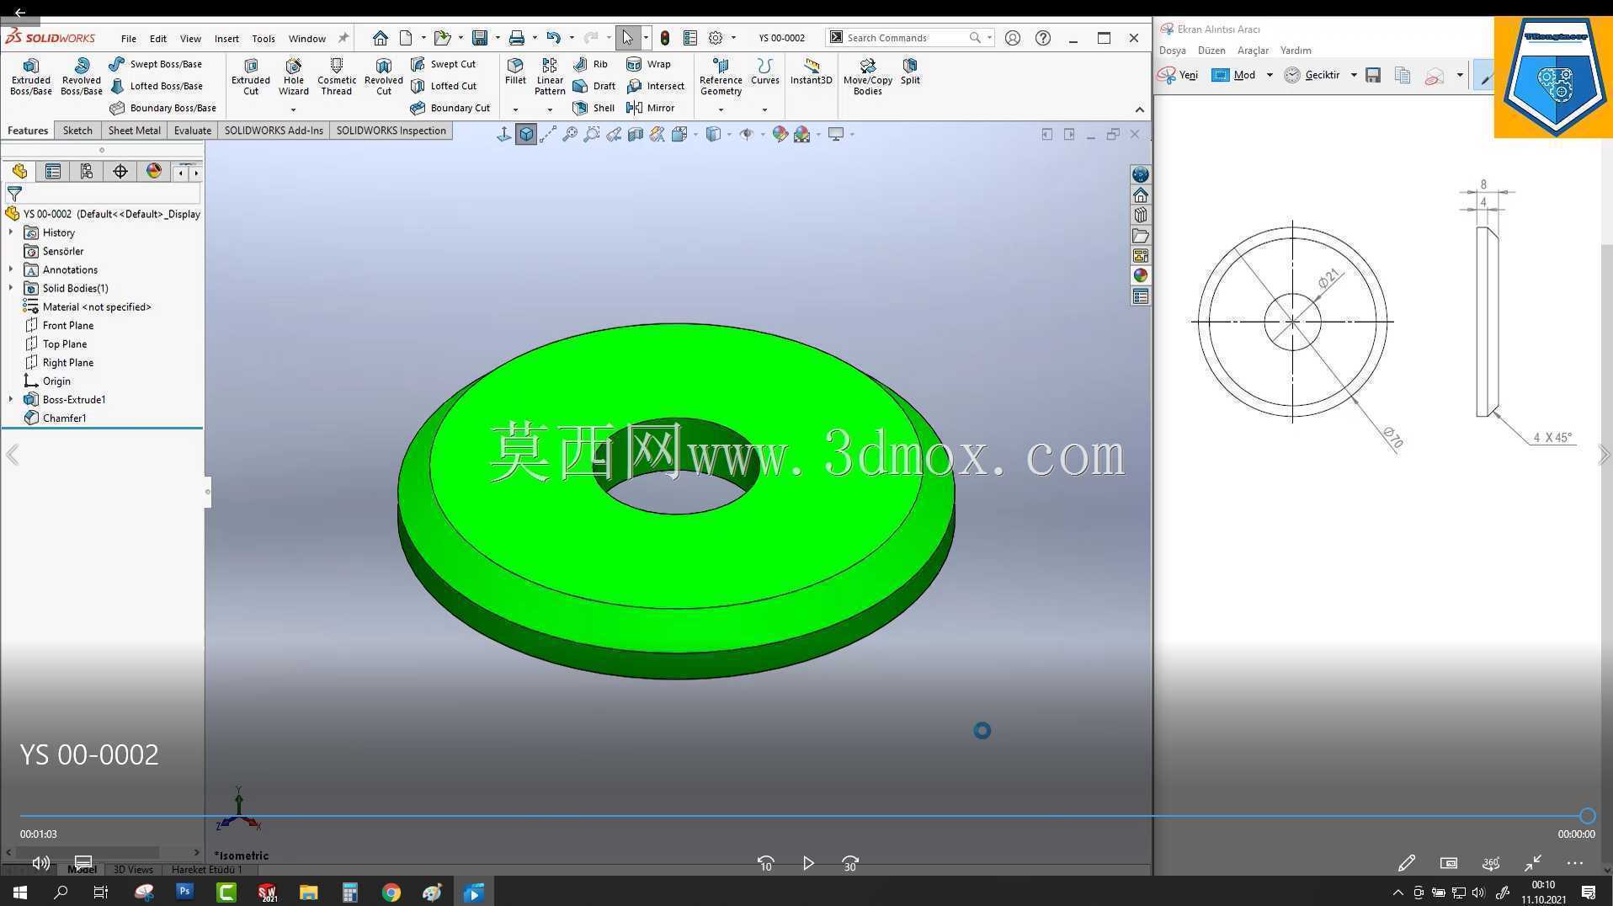This screenshot has width=1613, height=906.
Task: Open the Curves dropdown arrow
Action: (x=764, y=109)
